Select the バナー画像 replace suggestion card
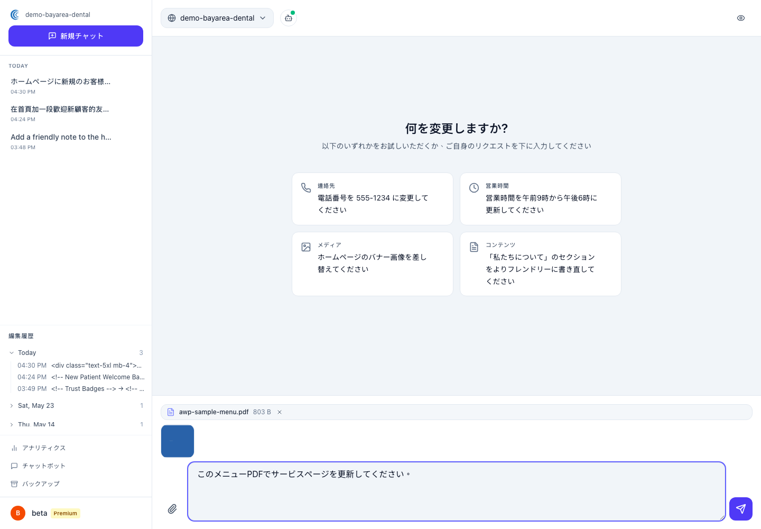 [373, 264]
